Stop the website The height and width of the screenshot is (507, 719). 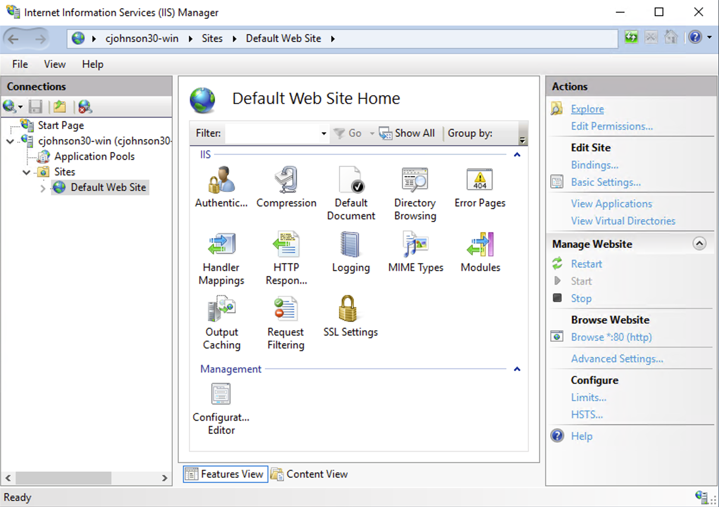pyautogui.click(x=581, y=299)
